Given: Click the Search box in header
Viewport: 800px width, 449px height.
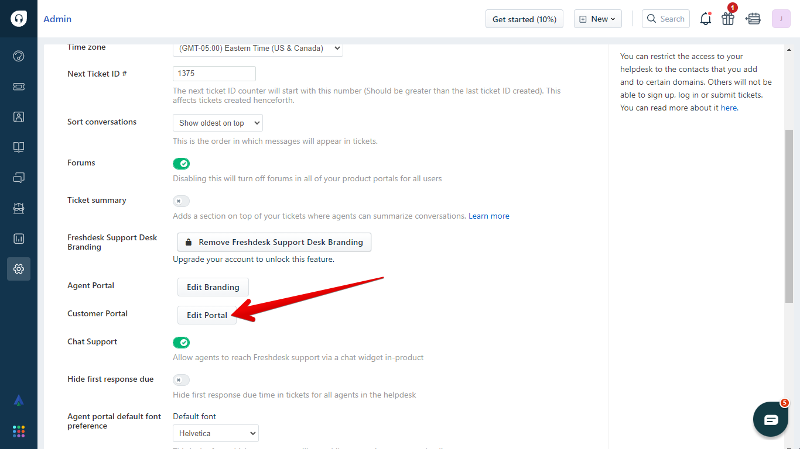Looking at the screenshot, I should tap(666, 19).
